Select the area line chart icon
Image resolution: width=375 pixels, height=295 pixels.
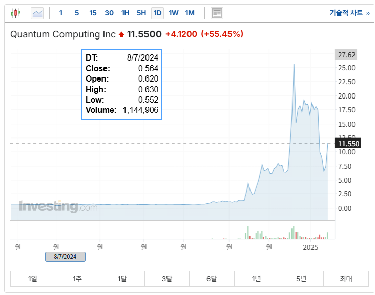point(37,13)
